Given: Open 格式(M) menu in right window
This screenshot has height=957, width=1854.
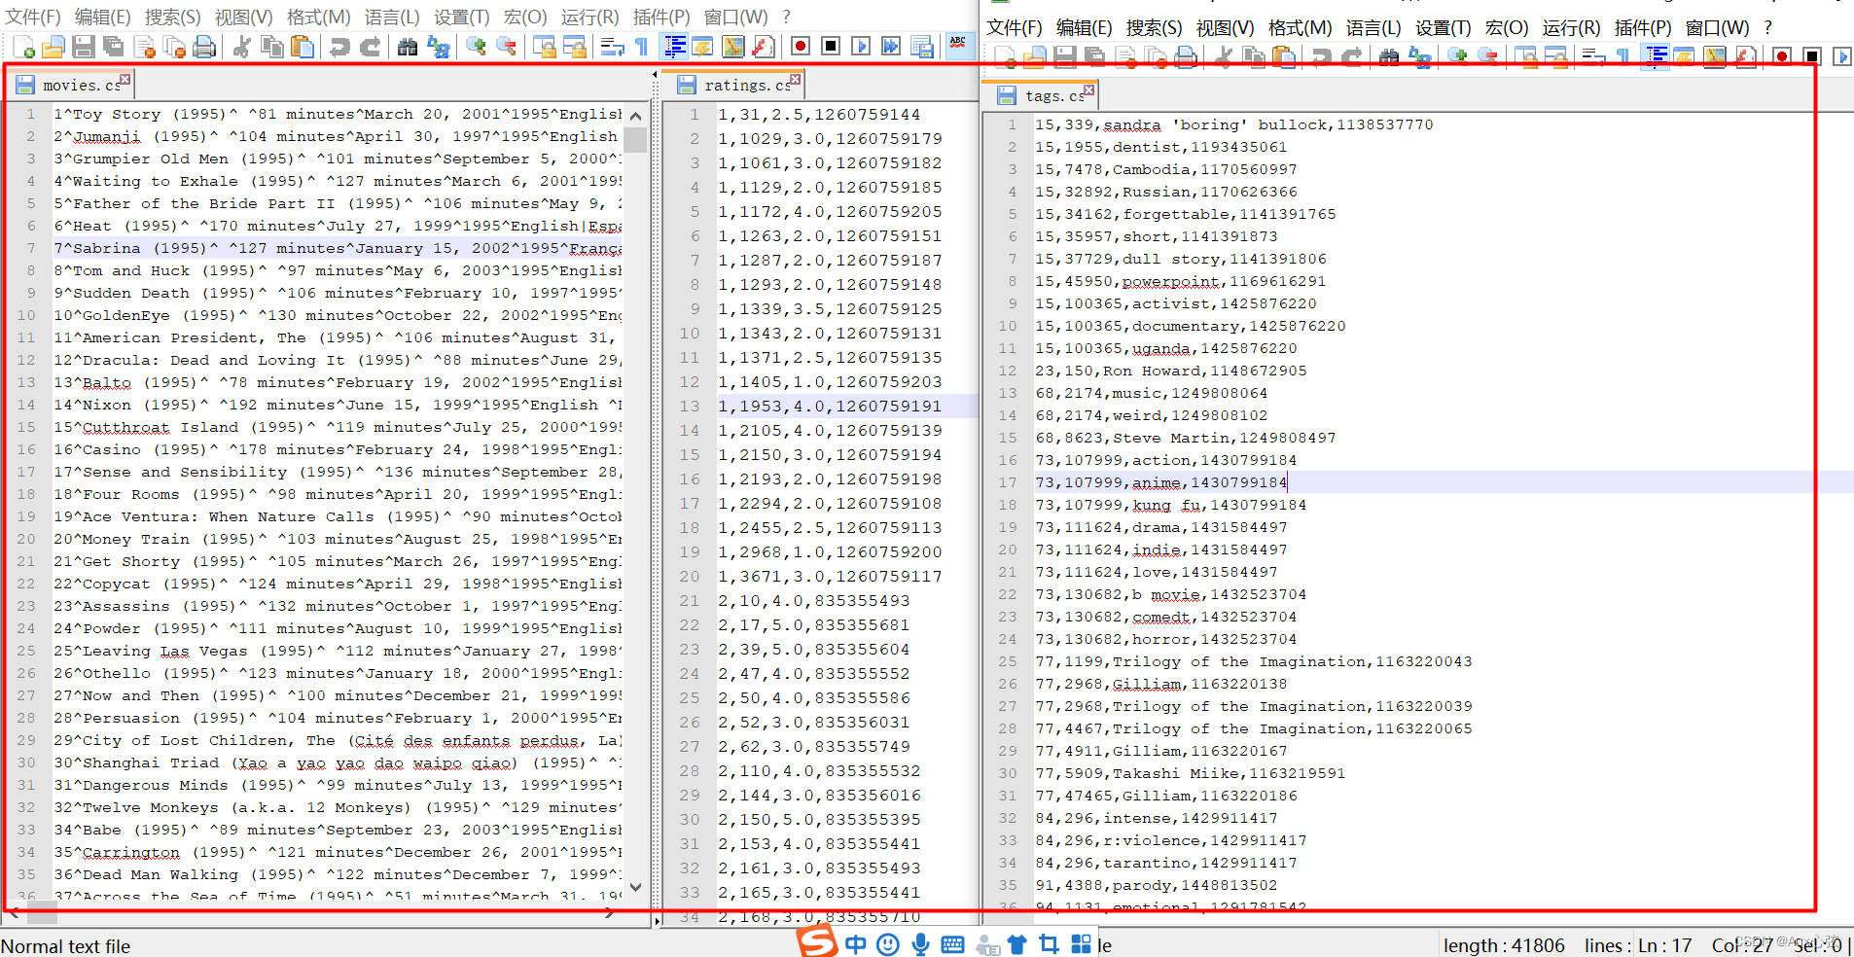Looking at the screenshot, I should tap(1300, 27).
